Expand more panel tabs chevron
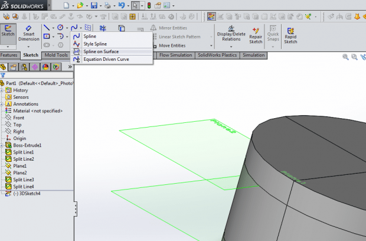This screenshot has height=241, width=366. click(x=70, y=67)
